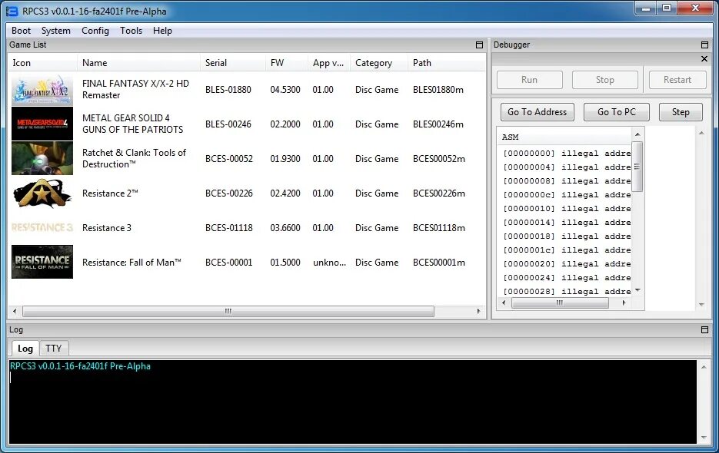This screenshot has height=453, width=719.
Task: Sort by the Icon column header
Action: pos(42,63)
